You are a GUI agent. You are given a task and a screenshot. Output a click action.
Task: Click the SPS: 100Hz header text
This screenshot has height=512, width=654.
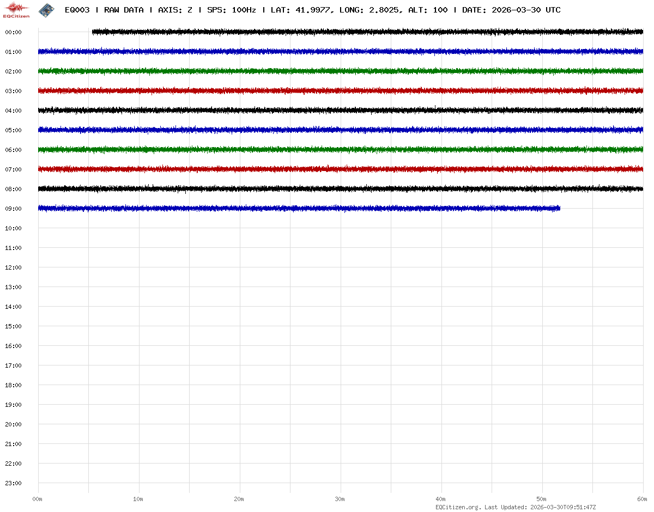232,10
